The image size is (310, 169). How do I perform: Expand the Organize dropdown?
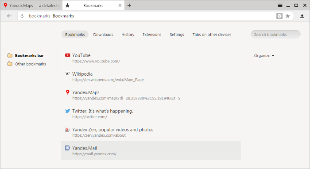[x=264, y=56]
